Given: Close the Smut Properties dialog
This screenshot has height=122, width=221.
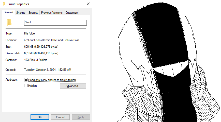Looking at the screenshot, I should (88, 4).
